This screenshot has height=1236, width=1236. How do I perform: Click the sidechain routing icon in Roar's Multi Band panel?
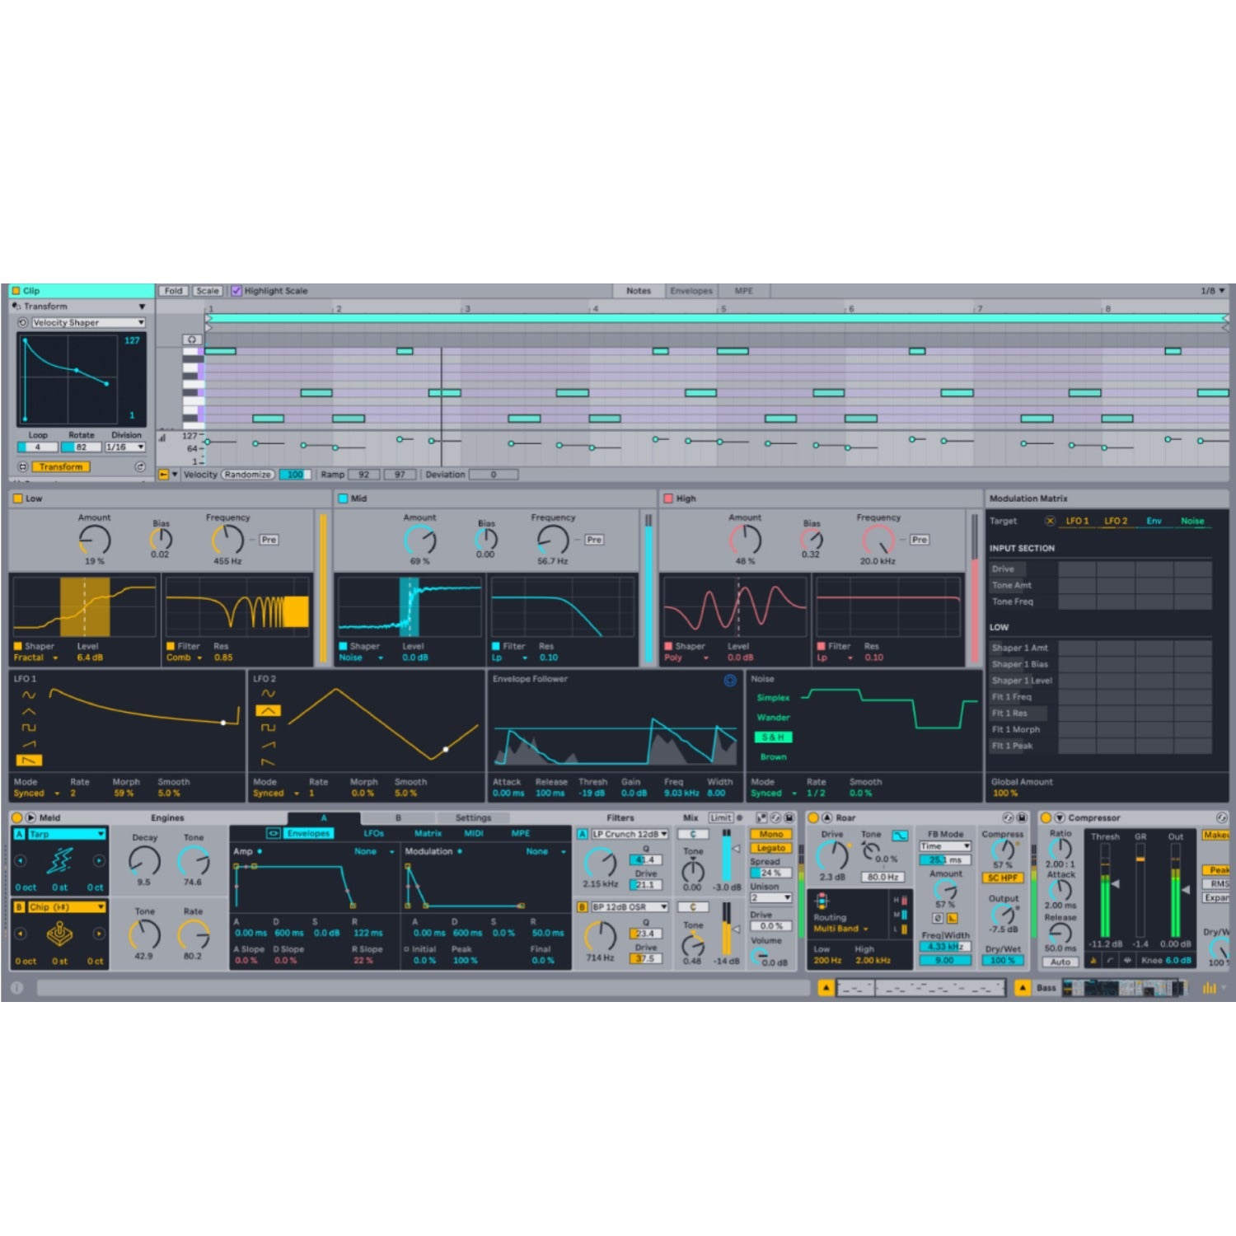pos(822,901)
